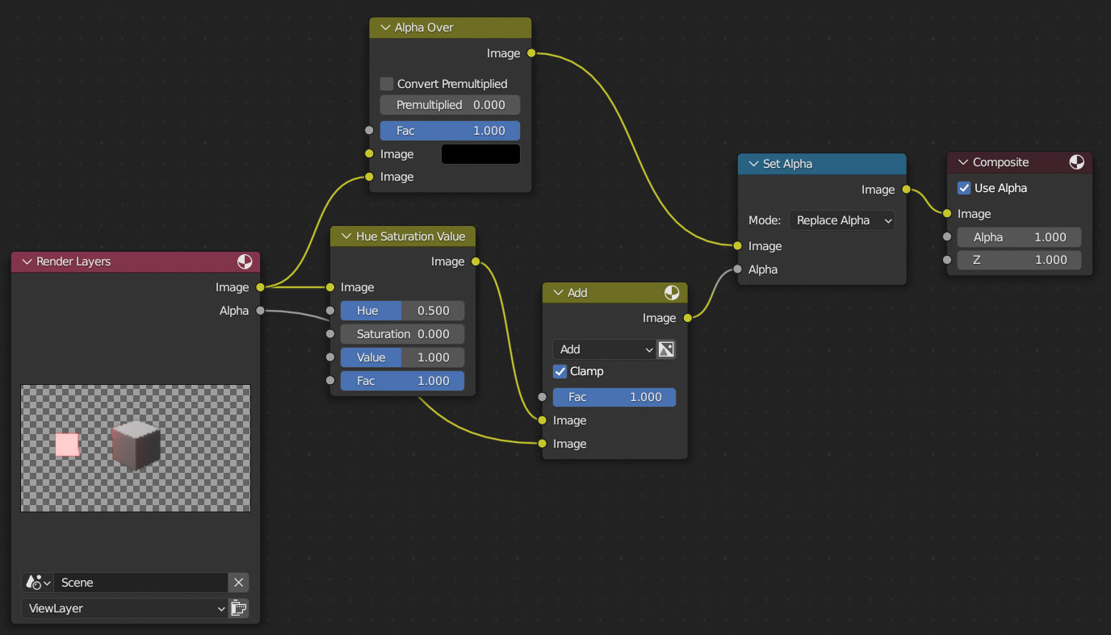
Task: Click the render icon beside ViewLayer
Action: tap(238, 608)
